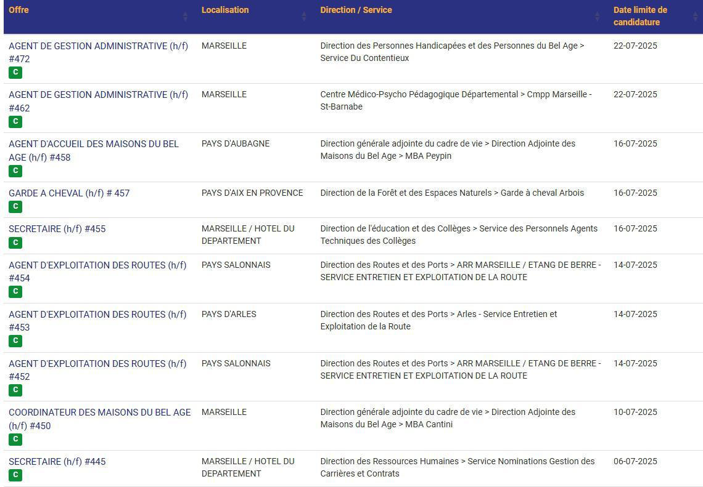The width and height of the screenshot is (703, 487).
Task: Click date 22-07-2025 in offer #462 row
Action: (635, 94)
